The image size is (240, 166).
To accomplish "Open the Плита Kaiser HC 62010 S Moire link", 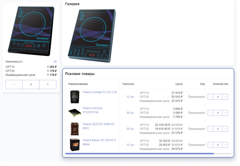I will [99, 142].
